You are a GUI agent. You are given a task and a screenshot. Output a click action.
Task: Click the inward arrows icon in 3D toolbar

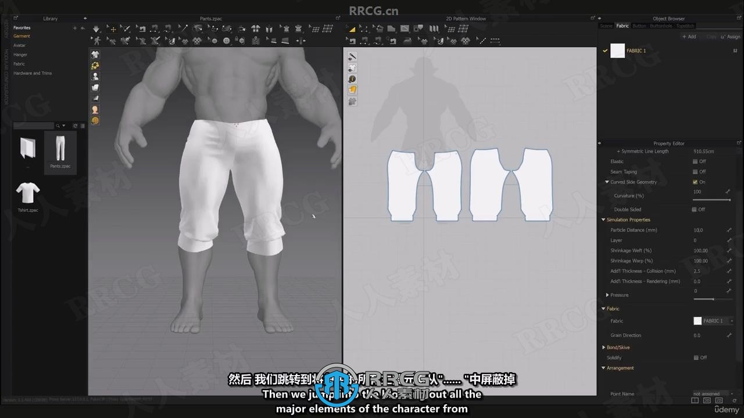pyautogui.click(x=301, y=41)
